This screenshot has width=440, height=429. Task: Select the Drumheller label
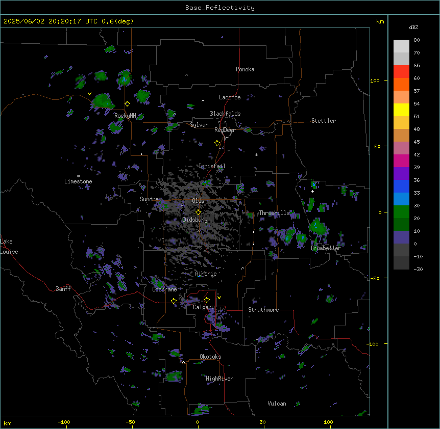click(326, 248)
